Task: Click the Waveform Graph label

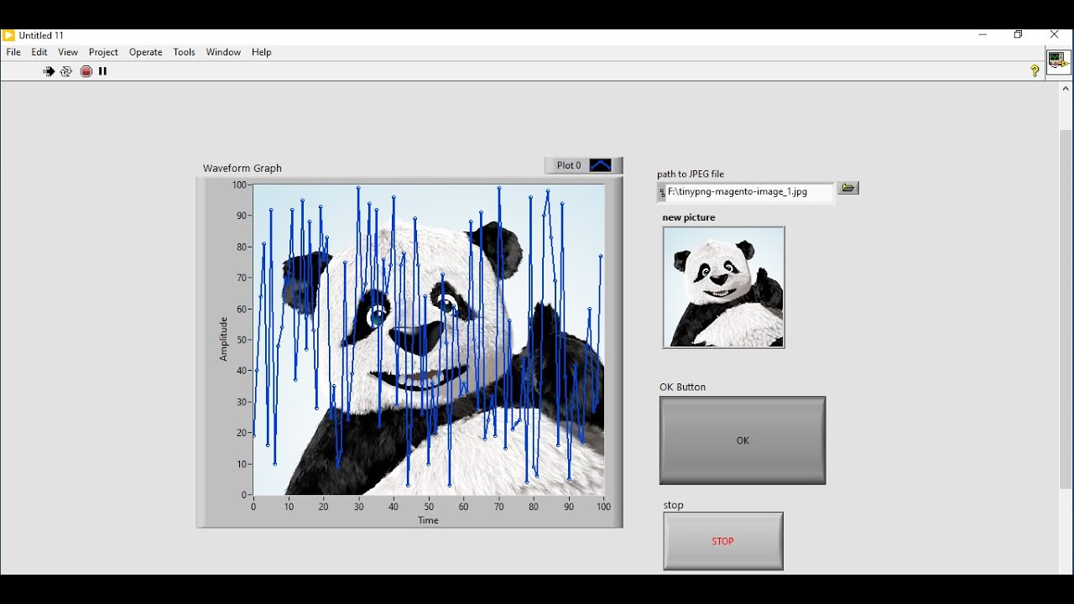Action: (242, 168)
